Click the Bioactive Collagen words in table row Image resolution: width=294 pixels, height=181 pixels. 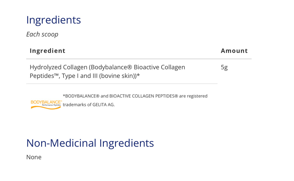pos(159,67)
